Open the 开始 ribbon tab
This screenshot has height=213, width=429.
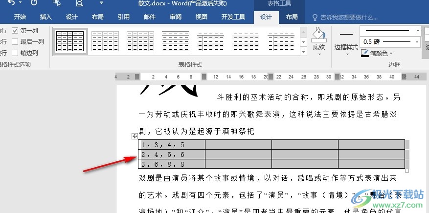click(x=20, y=17)
